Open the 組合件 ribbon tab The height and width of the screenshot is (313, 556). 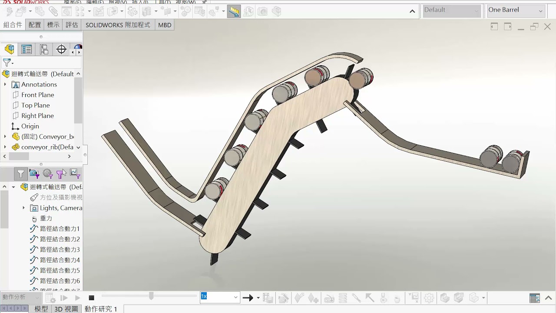(13, 25)
